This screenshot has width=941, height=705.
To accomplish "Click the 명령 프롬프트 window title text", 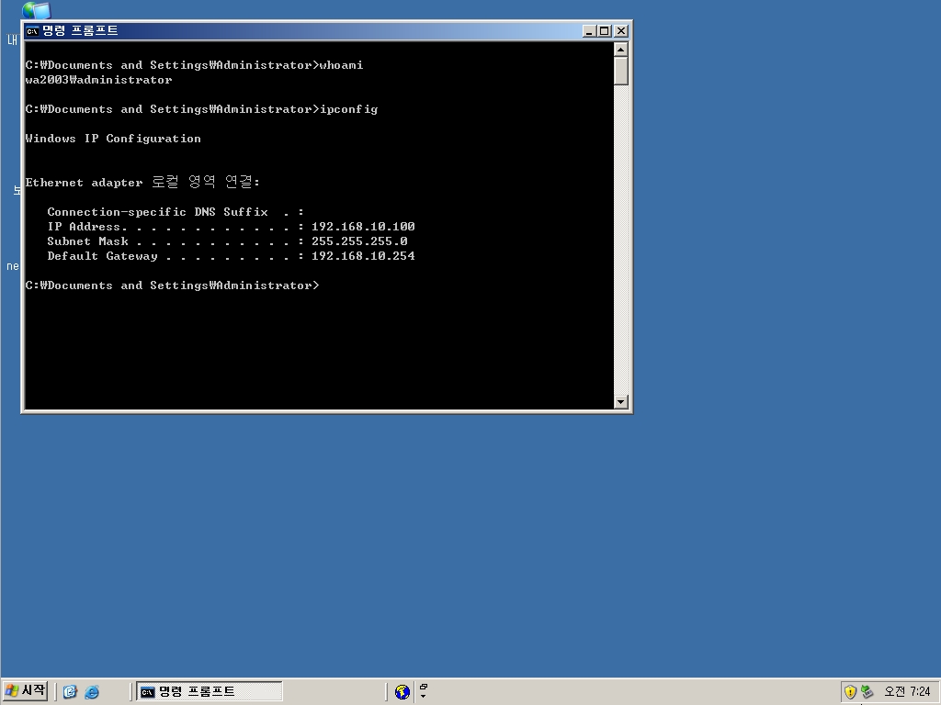I will pyautogui.click(x=81, y=30).
